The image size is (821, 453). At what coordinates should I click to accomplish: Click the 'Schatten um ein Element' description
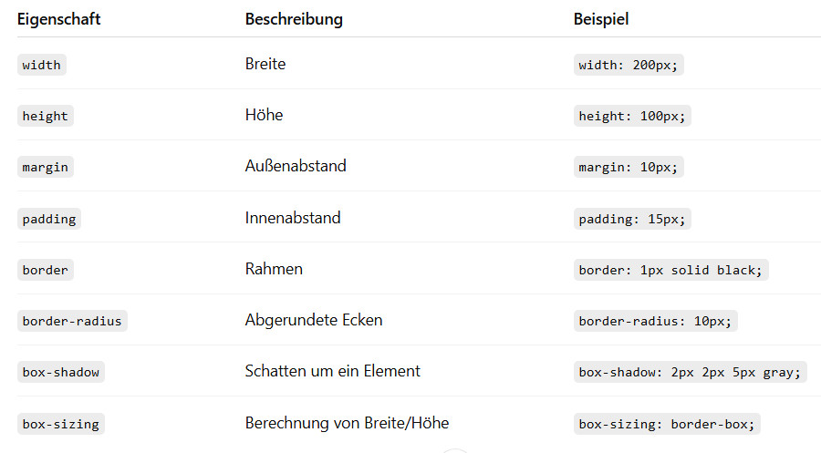pos(332,371)
